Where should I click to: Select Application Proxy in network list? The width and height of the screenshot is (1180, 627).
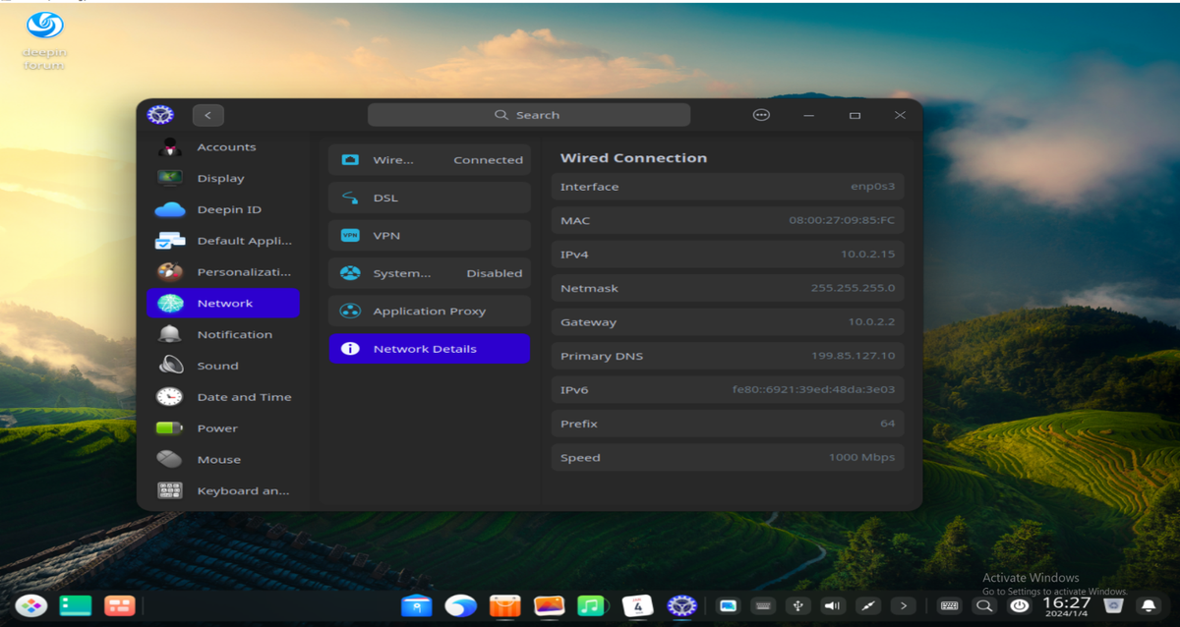[x=429, y=312]
